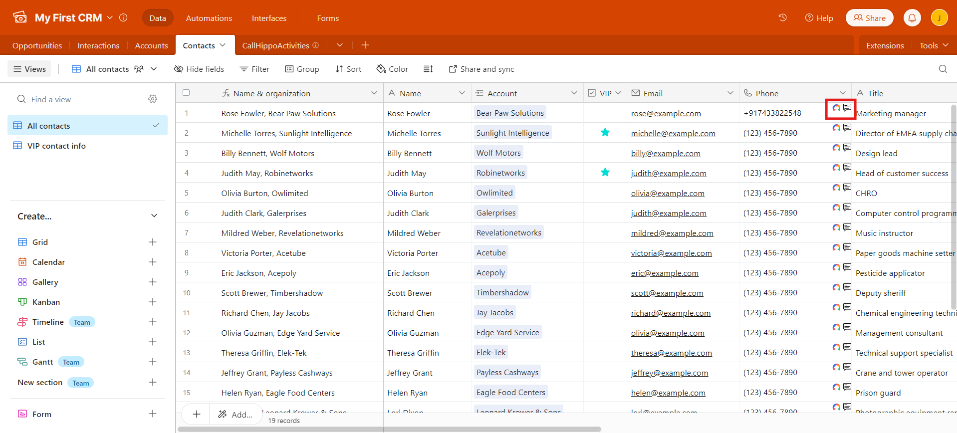
Task: Add a new Kanban view
Action: (x=153, y=302)
